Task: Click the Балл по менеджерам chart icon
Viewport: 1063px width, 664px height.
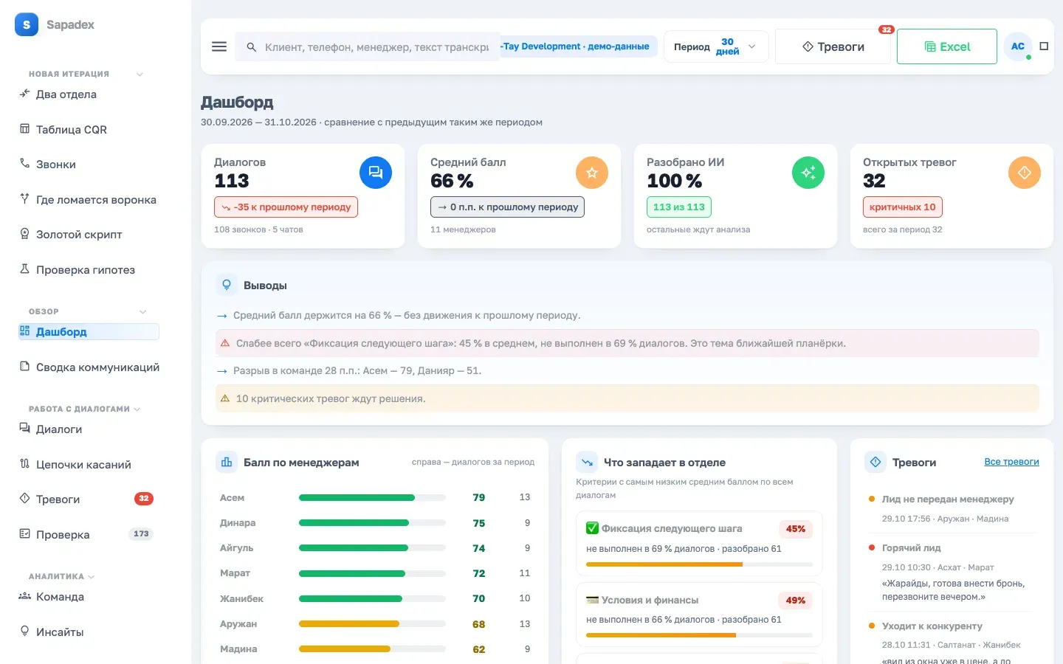Action: pyautogui.click(x=227, y=462)
